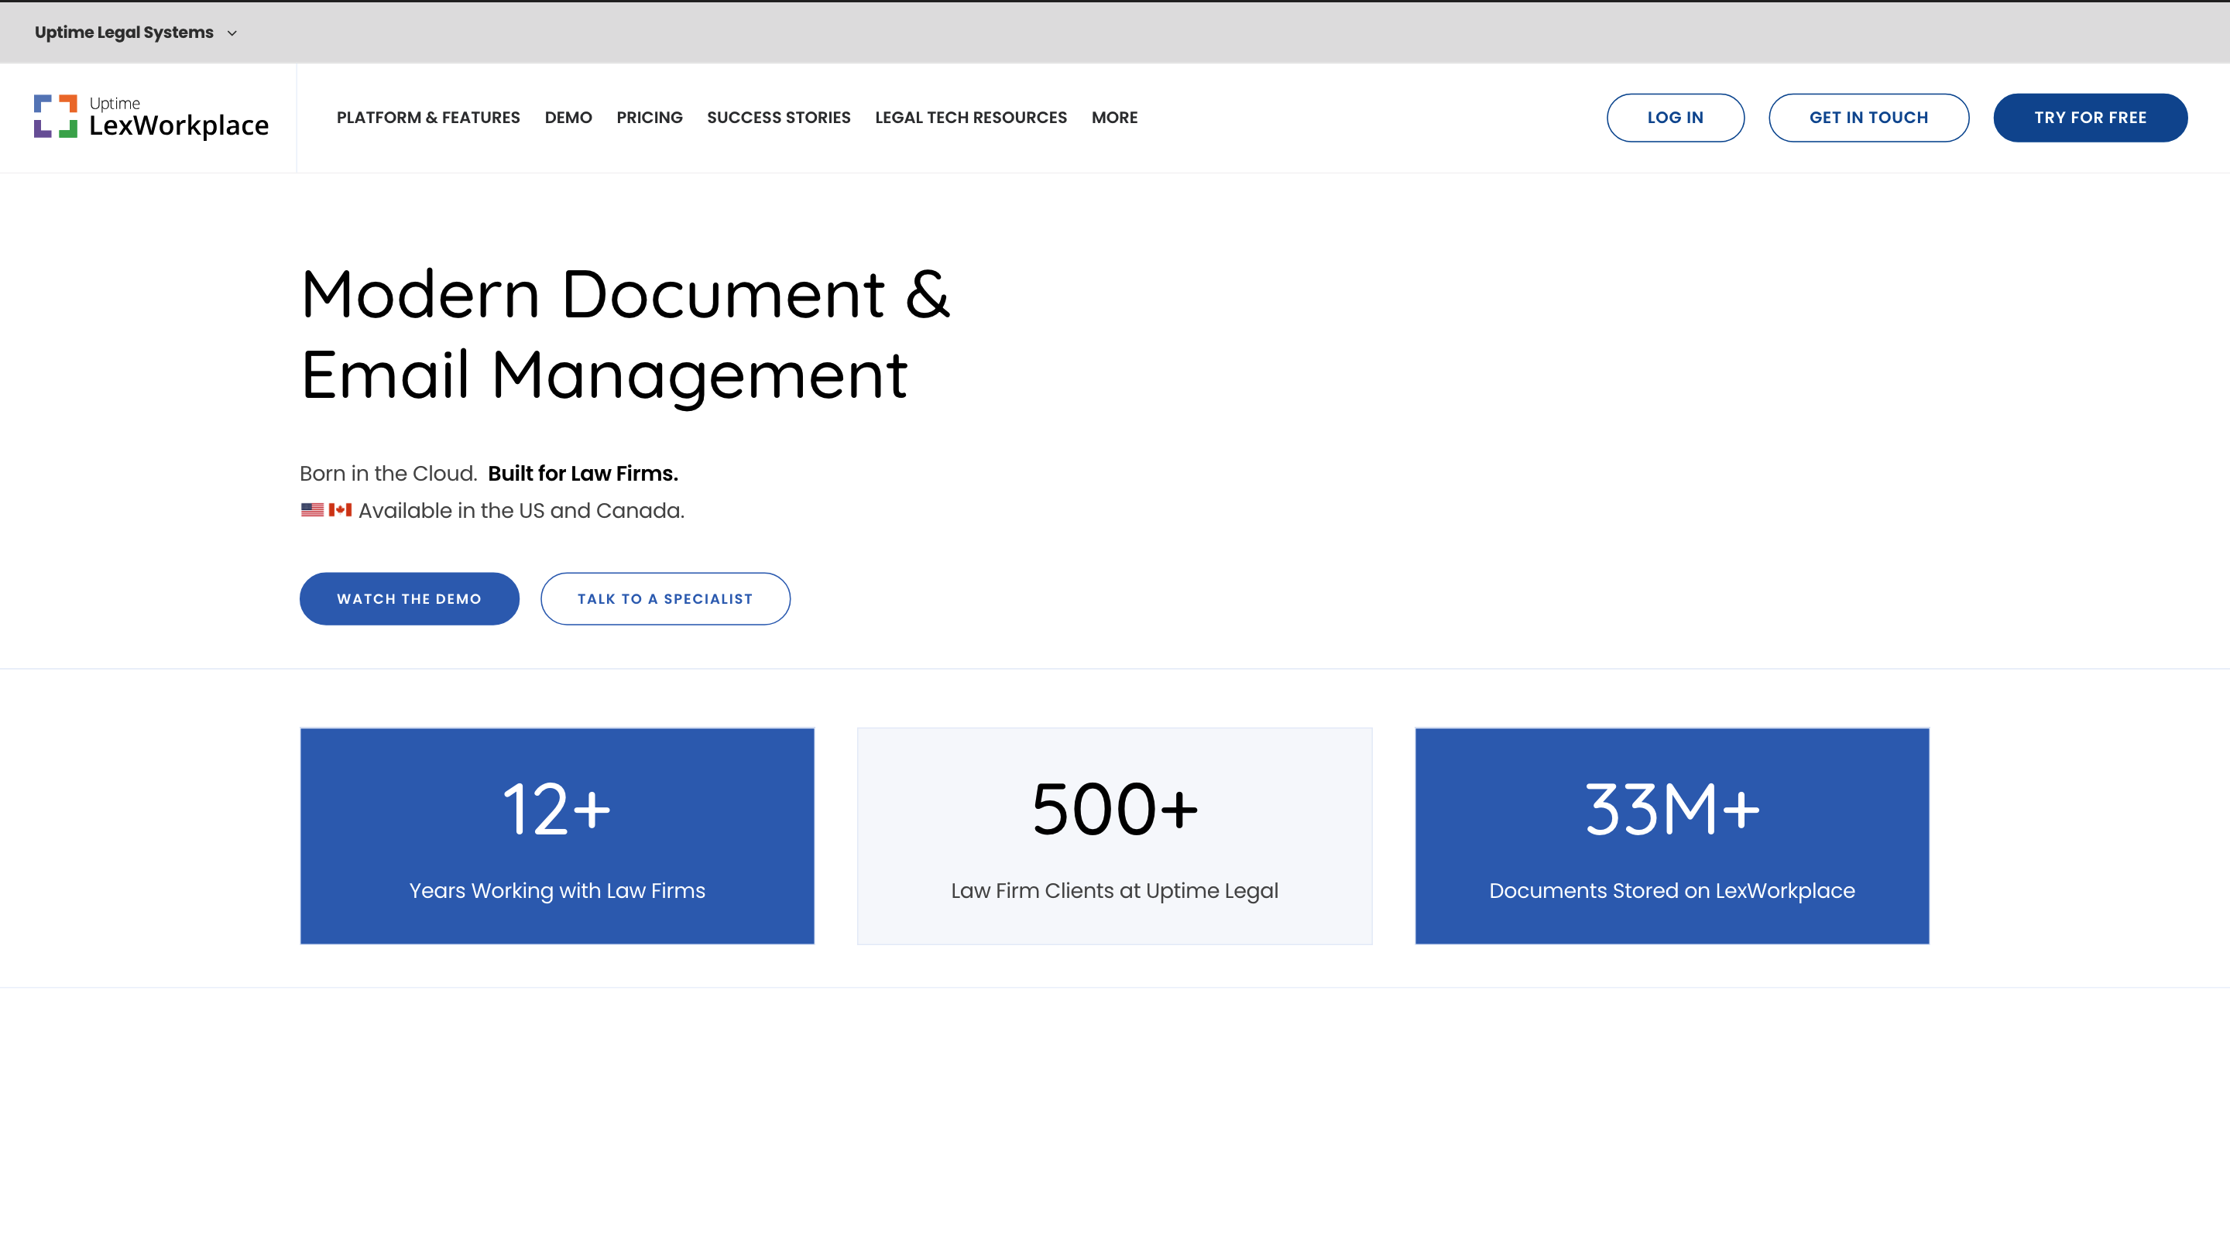This screenshot has height=1254, width=2230.
Task: Click the 33M+ Documents Stored card
Action: (1671, 836)
